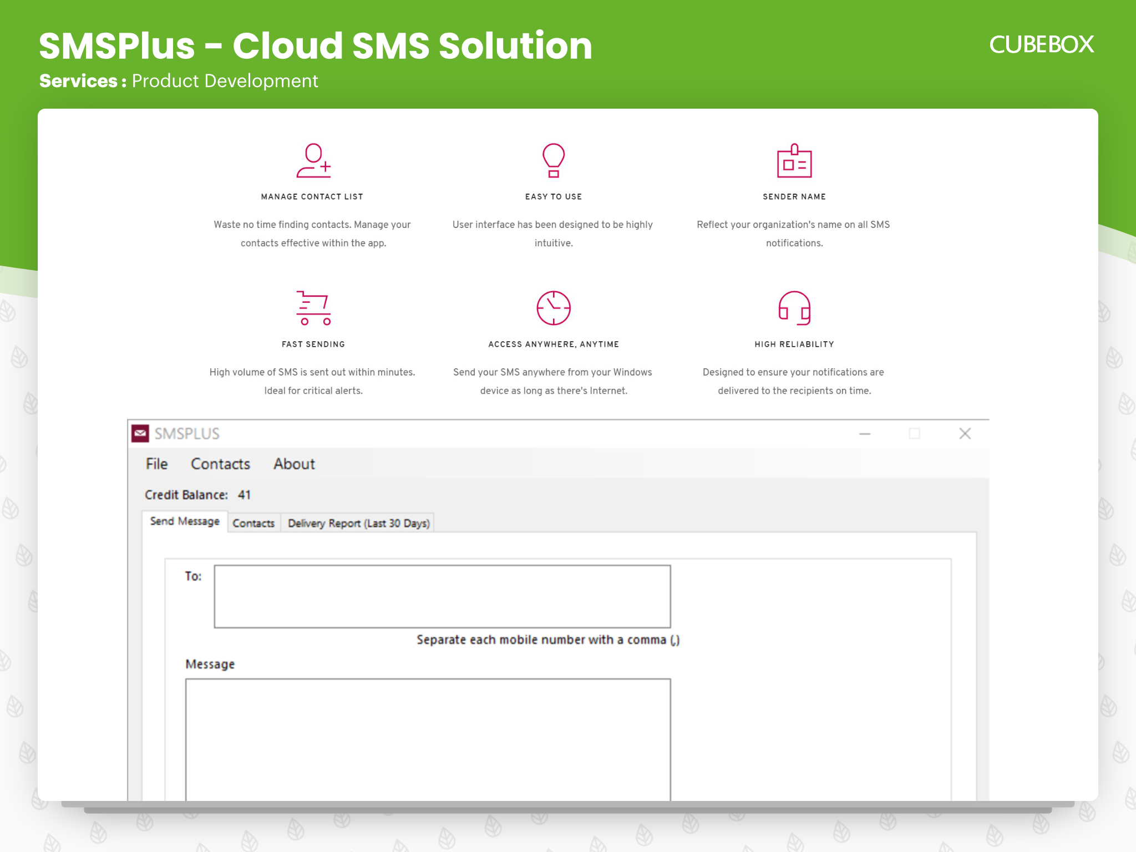The width and height of the screenshot is (1136, 852).
Task: Click the Credit Balance value 41
Action: click(x=244, y=495)
